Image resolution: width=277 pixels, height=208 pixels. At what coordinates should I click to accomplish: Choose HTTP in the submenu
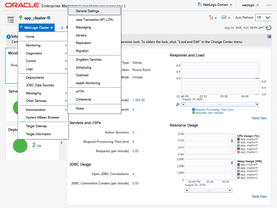coord(94,92)
